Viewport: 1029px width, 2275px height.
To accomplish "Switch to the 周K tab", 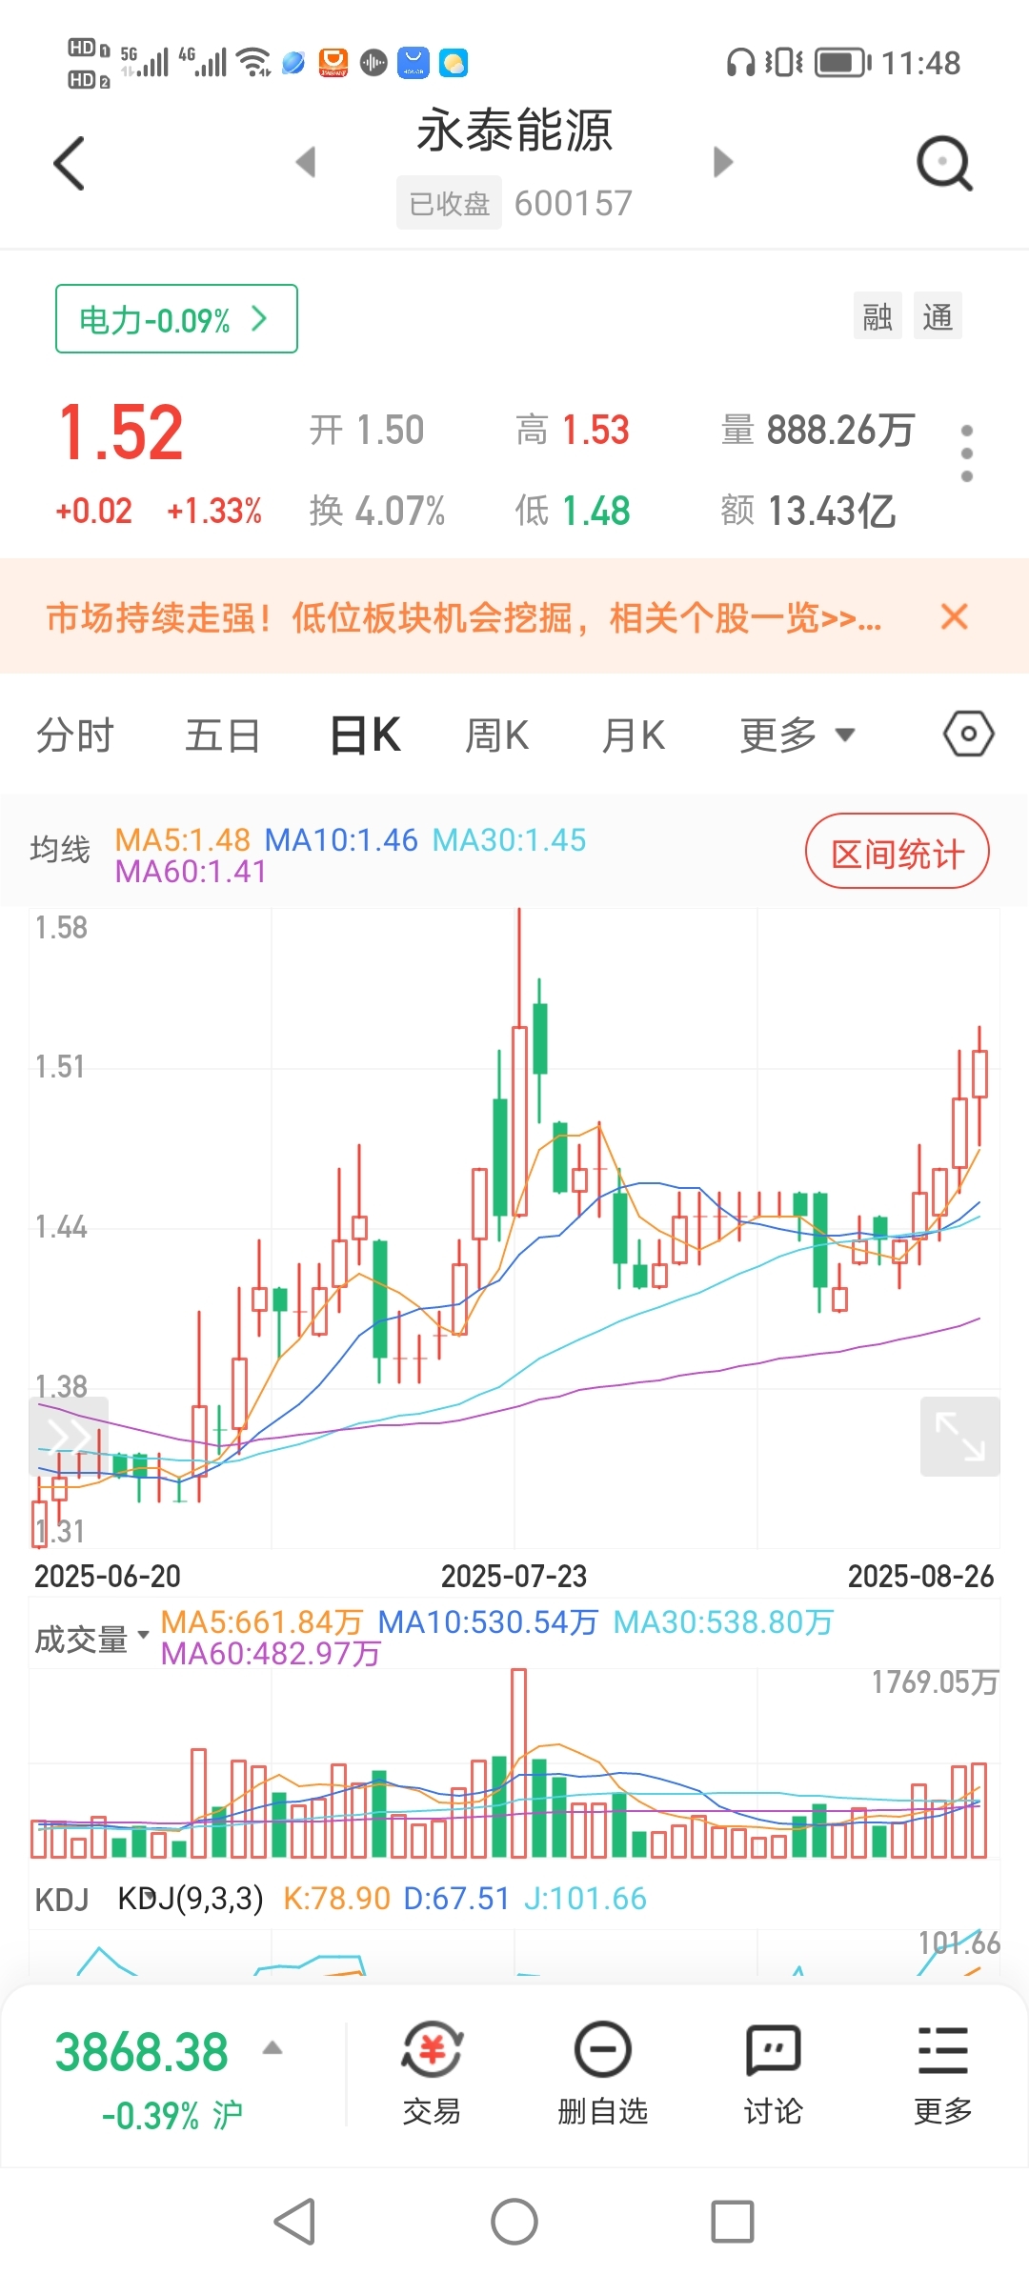I will [x=496, y=735].
